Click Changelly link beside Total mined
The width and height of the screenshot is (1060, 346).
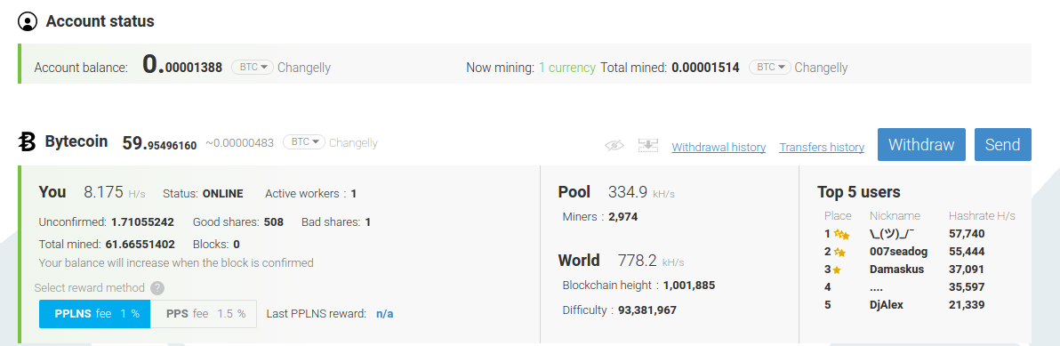822,68
